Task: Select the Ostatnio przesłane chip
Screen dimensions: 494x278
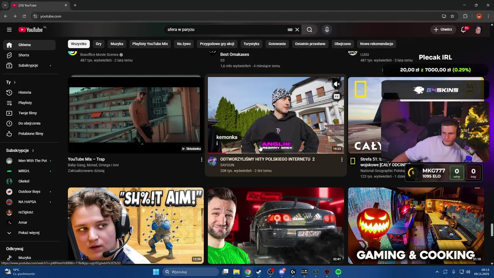Action: pyautogui.click(x=310, y=44)
